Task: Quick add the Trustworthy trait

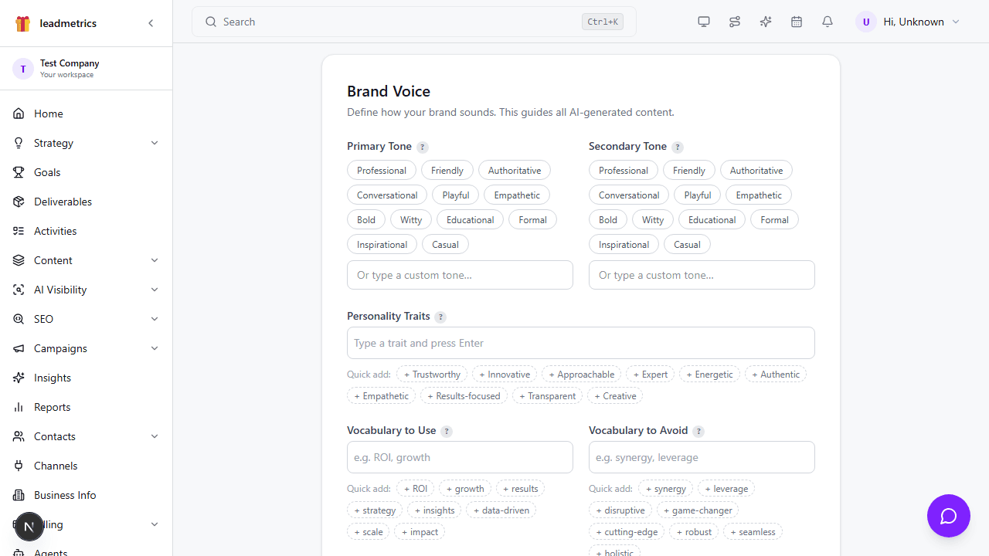Action: [432, 375]
